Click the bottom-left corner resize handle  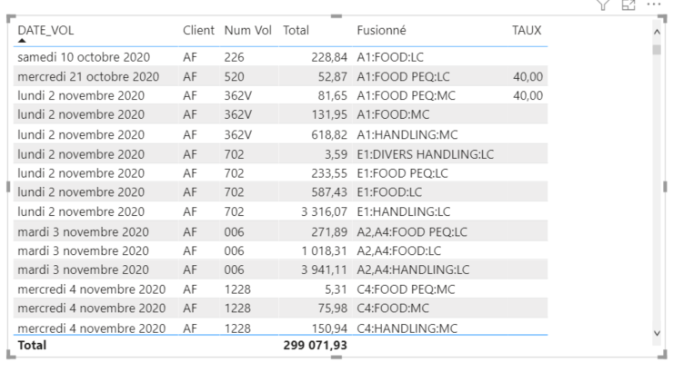pyautogui.click(x=10, y=355)
